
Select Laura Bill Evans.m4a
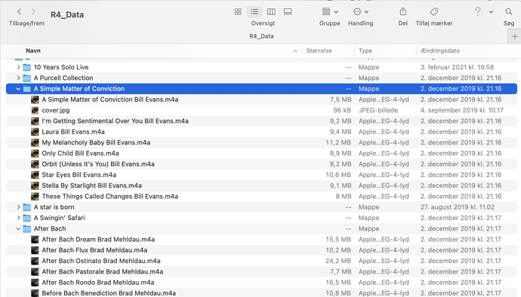tap(73, 131)
